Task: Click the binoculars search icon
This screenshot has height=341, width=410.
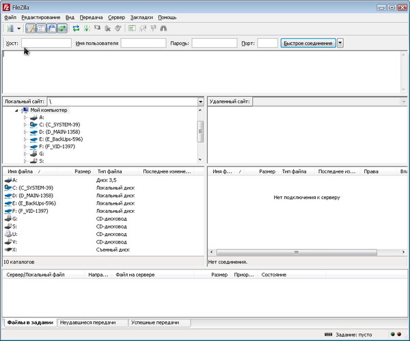Action: [x=163, y=29]
